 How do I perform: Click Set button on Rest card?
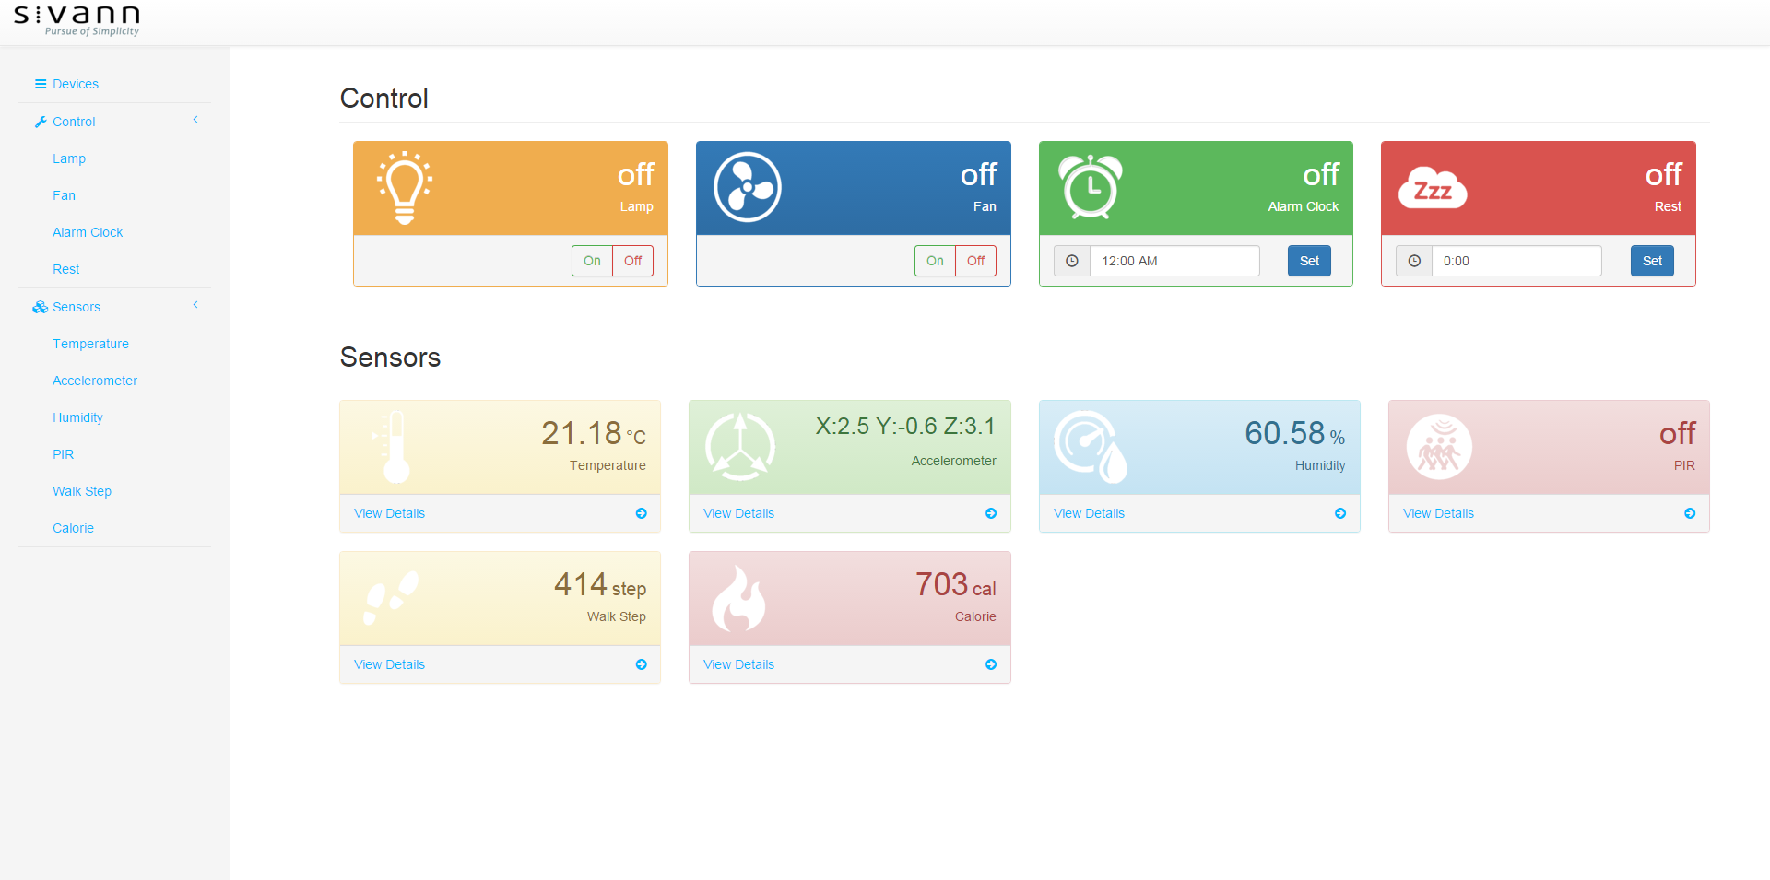click(1652, 261)
